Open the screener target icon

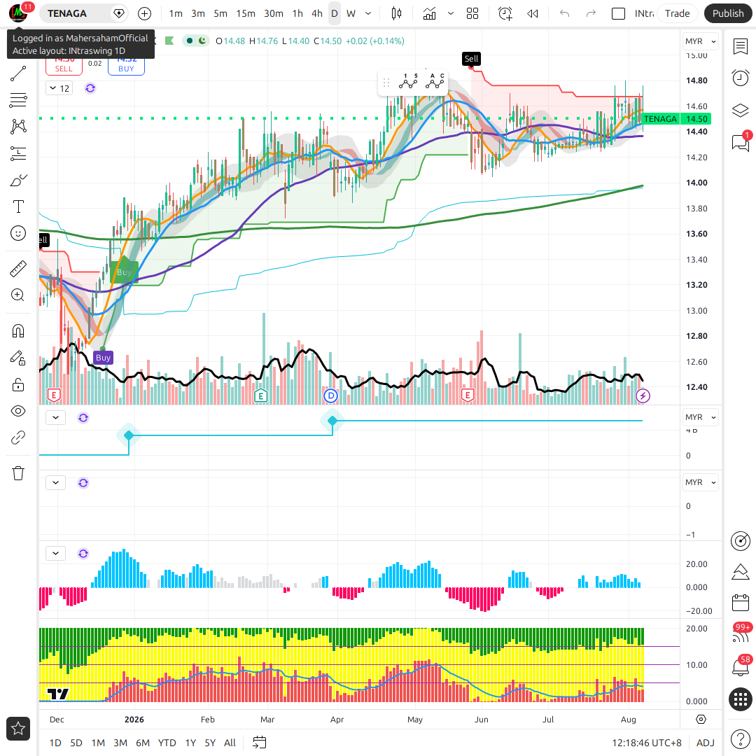(x=741, y=541)
